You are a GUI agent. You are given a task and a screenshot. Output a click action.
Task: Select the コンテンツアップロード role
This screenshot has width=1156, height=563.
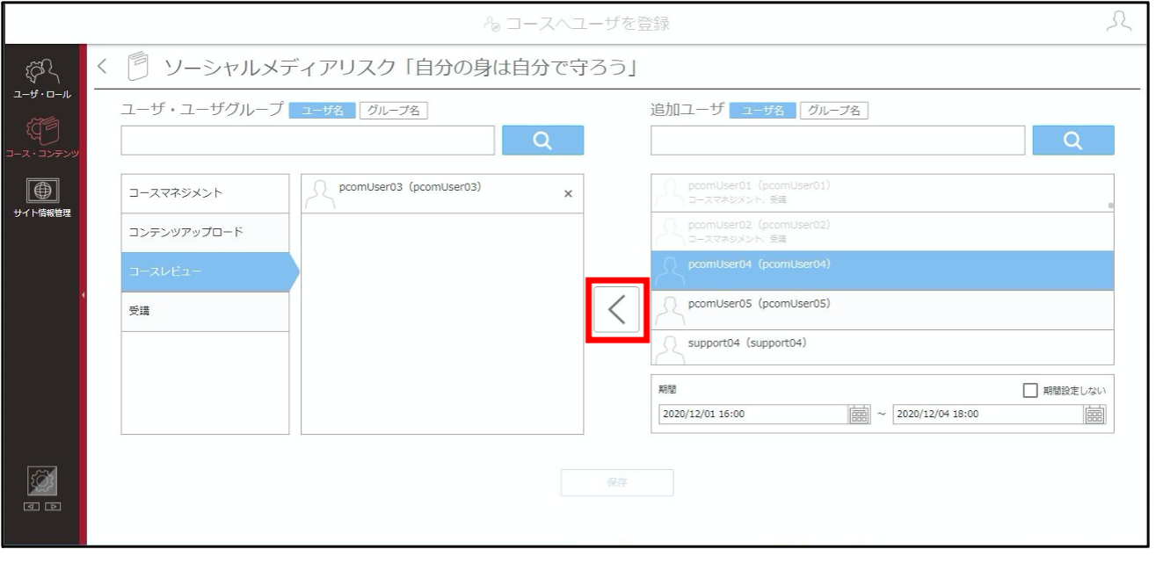coord(205,233)
